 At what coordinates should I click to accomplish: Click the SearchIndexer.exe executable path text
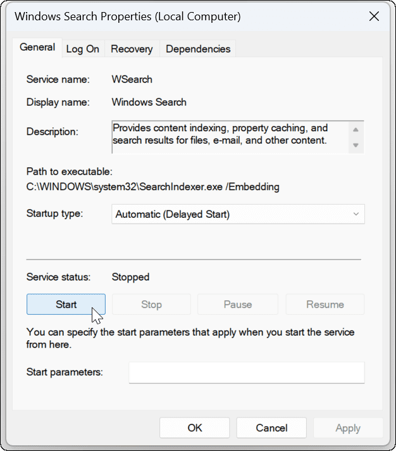153,187
